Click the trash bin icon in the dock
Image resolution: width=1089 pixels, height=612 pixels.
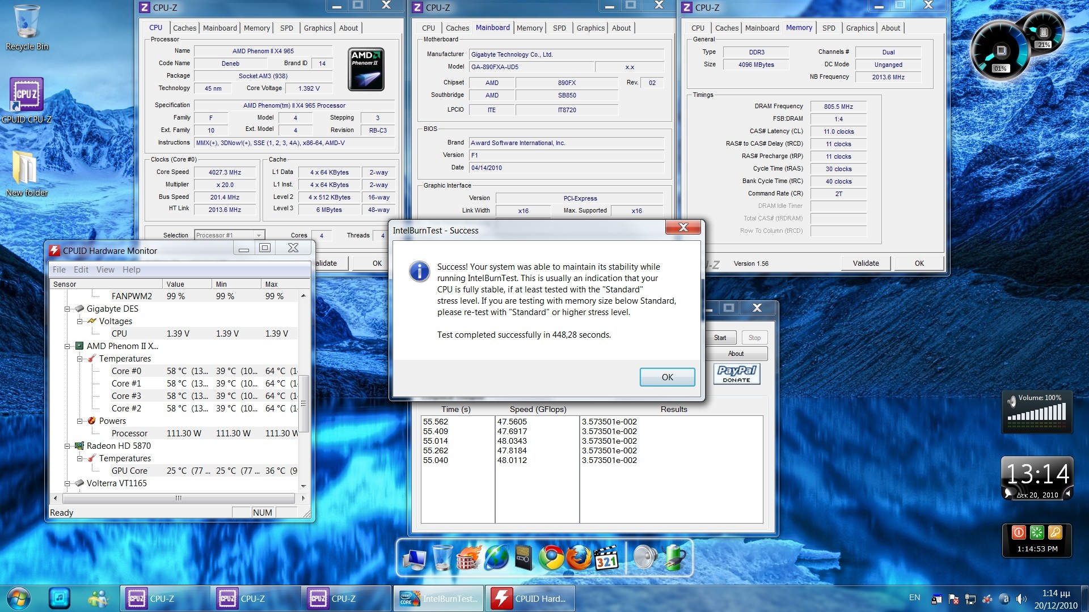442,557
